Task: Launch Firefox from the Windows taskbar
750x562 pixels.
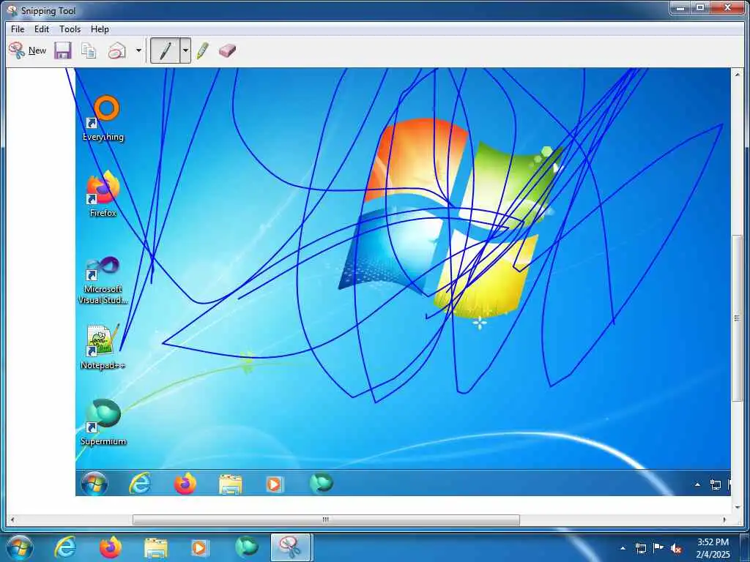Action: [110, 547]
